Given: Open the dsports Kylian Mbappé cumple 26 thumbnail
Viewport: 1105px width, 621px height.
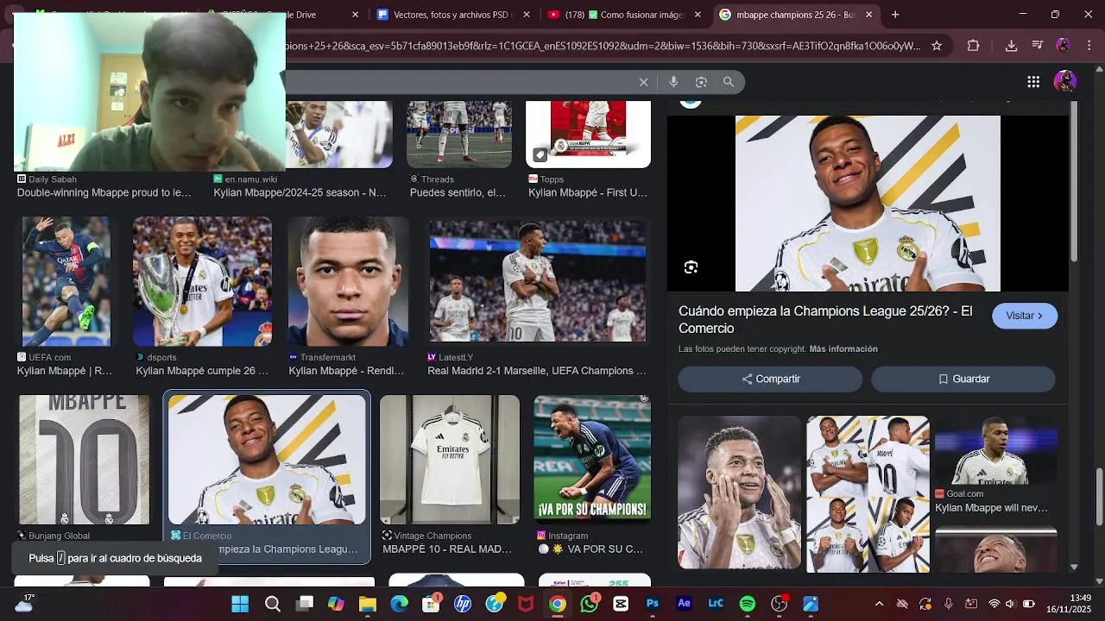Looking at the screenshot, I should pyautogui.click(x=202, y=282).
